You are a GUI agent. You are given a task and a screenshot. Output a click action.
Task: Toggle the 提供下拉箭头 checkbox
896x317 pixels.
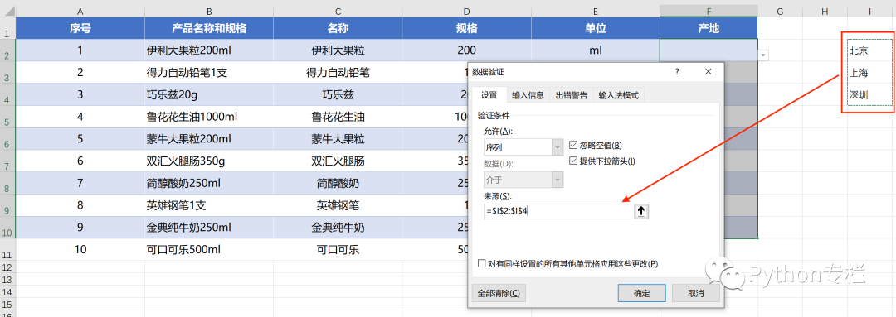point(574,161)
